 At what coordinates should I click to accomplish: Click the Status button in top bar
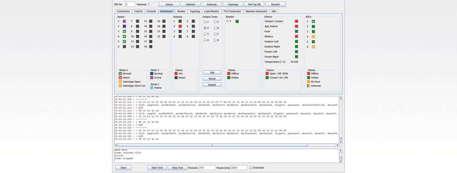click(169, 4)
